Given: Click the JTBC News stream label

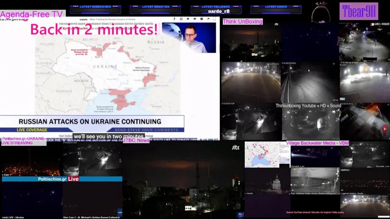Looking at the screenshot, I should click(136, 140).
